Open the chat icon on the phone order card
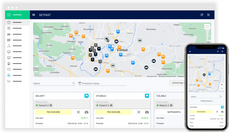Image resolution: width=229 pixels, height=133 pixels. click(222, 107)
